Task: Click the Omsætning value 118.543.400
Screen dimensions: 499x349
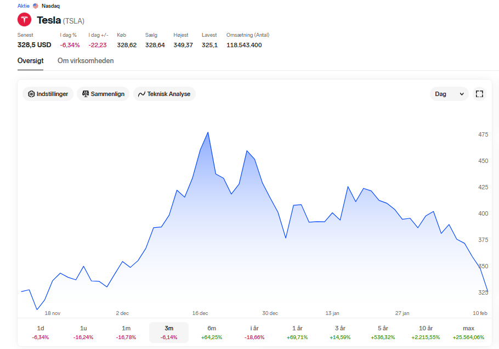Action: pyautogui.click(x=244, y=45)
